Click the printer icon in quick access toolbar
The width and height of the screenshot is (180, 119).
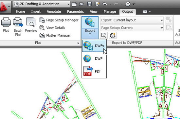tap(128, 4)
